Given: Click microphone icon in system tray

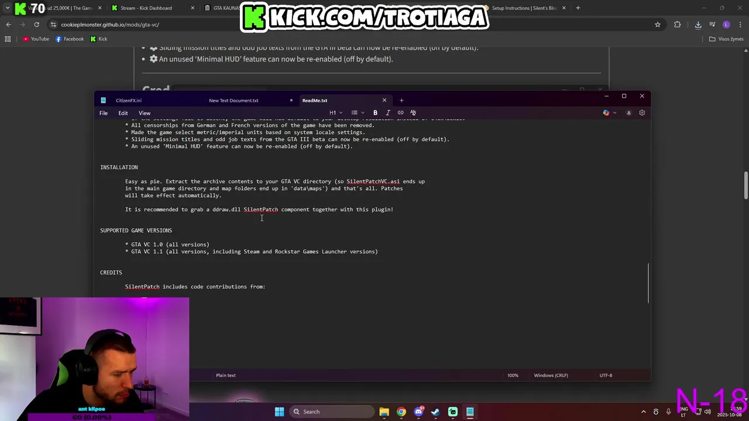Looking at the screenshot, I should pos(669,412).
